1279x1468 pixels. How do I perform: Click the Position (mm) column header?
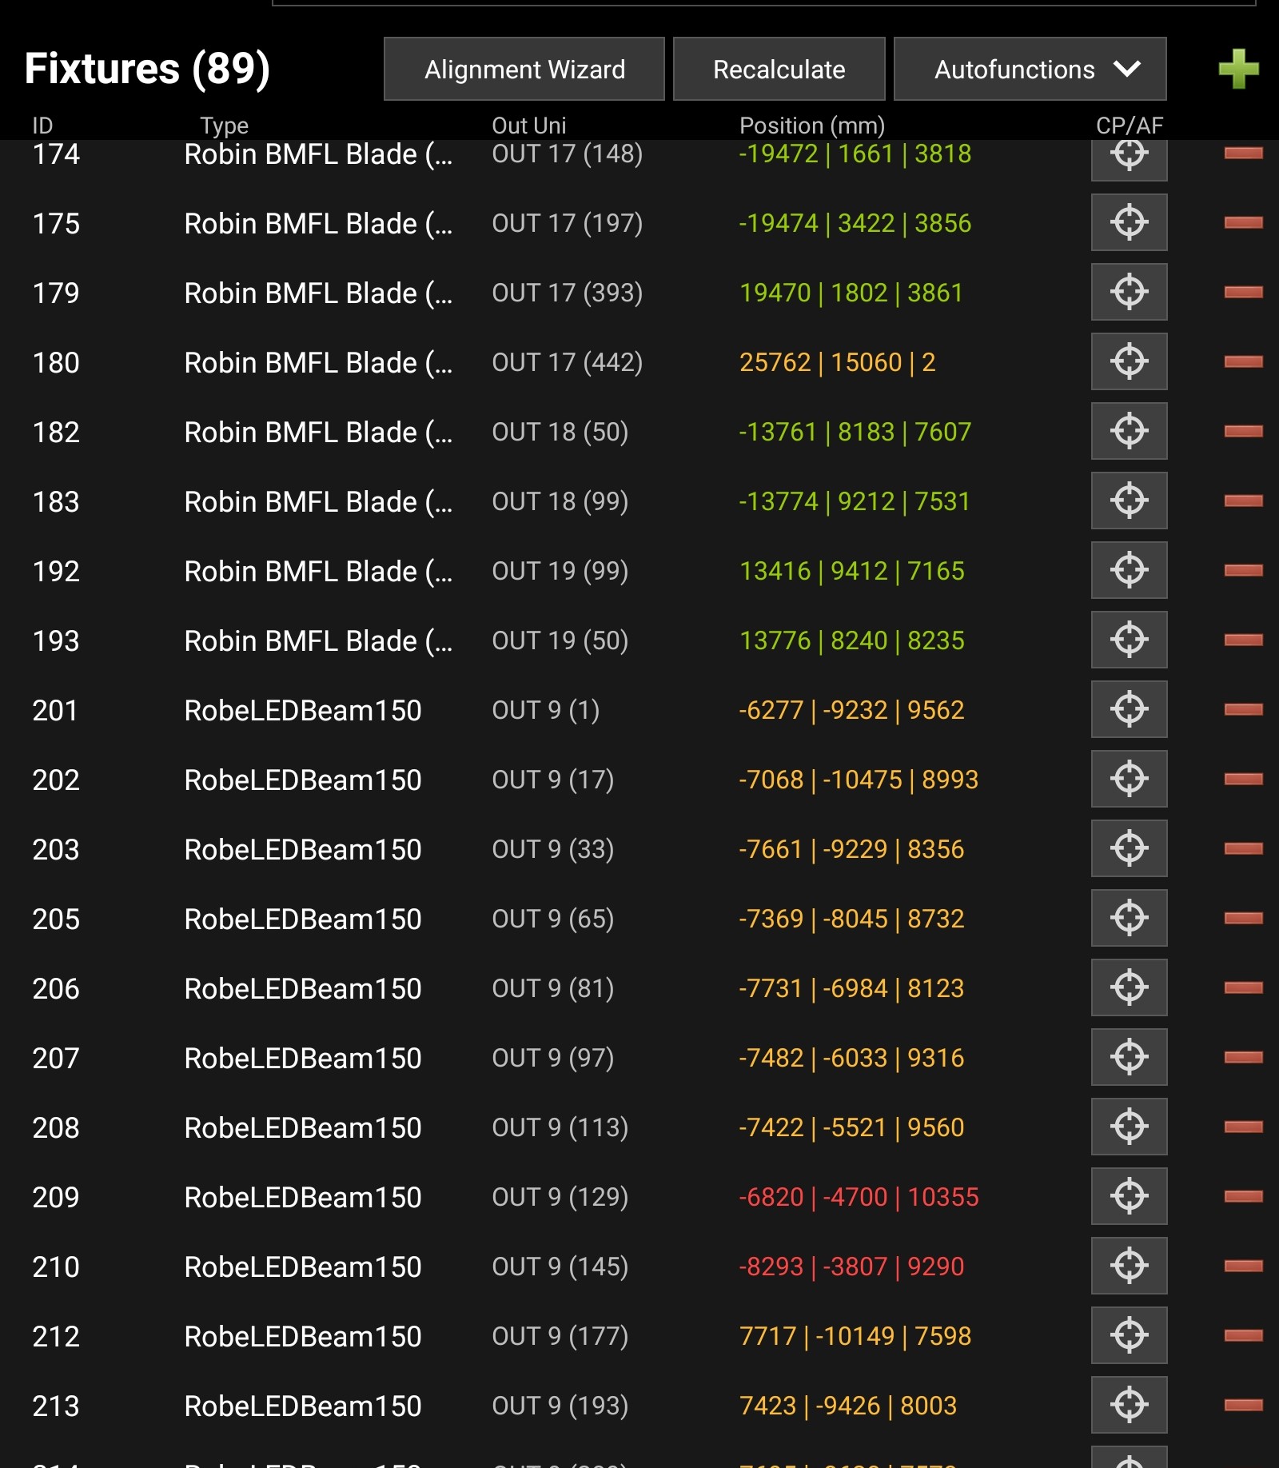[811, 126]
